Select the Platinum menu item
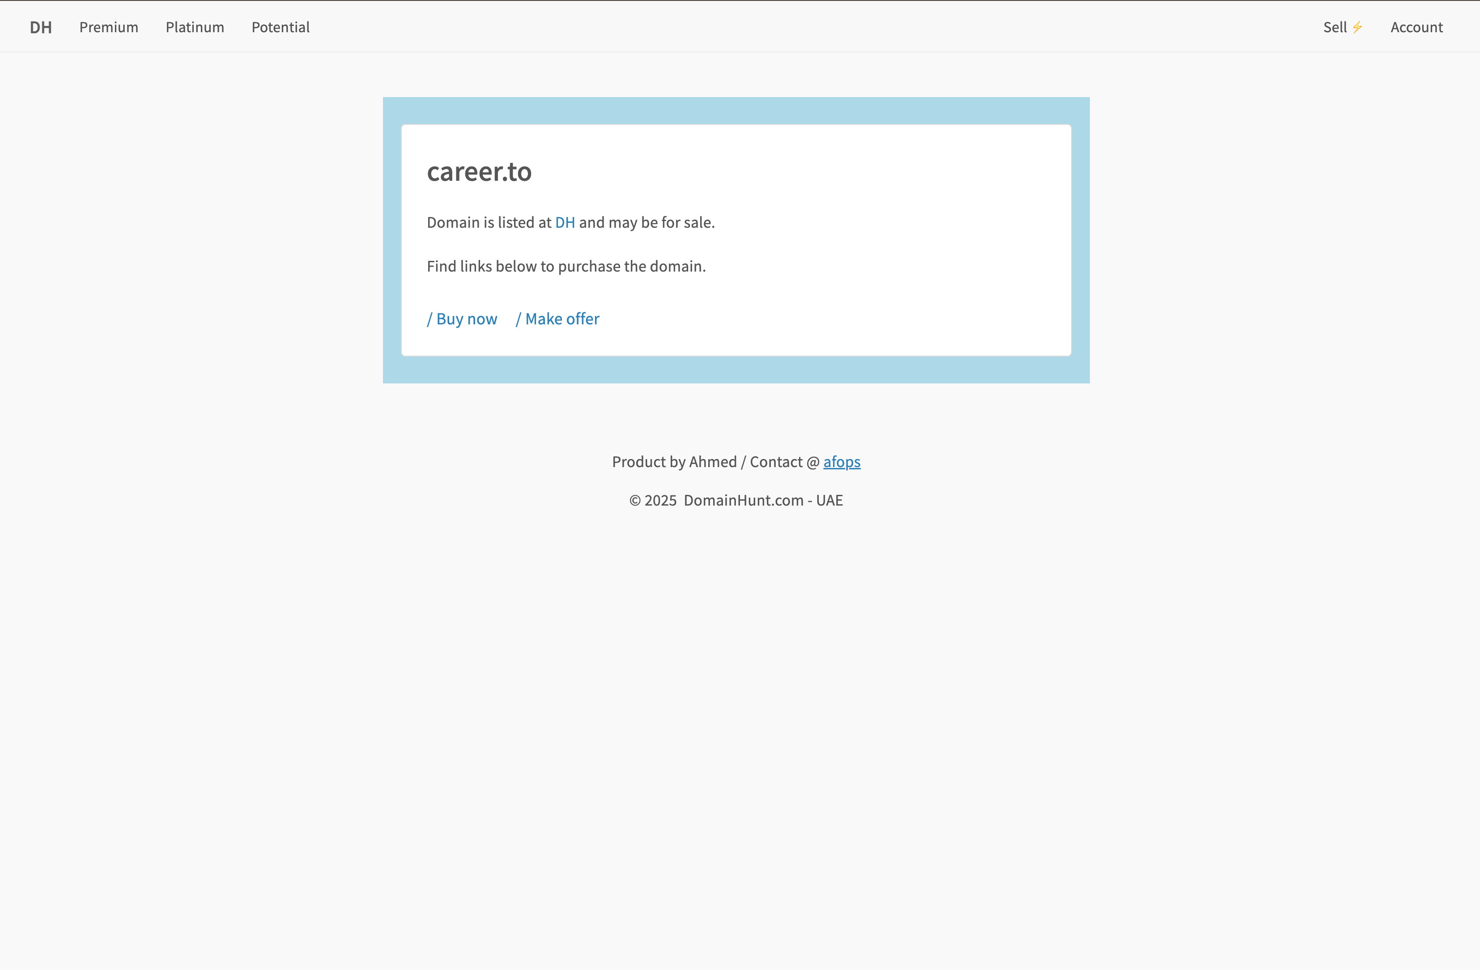The image size is (1480, 970). (194, 27)
